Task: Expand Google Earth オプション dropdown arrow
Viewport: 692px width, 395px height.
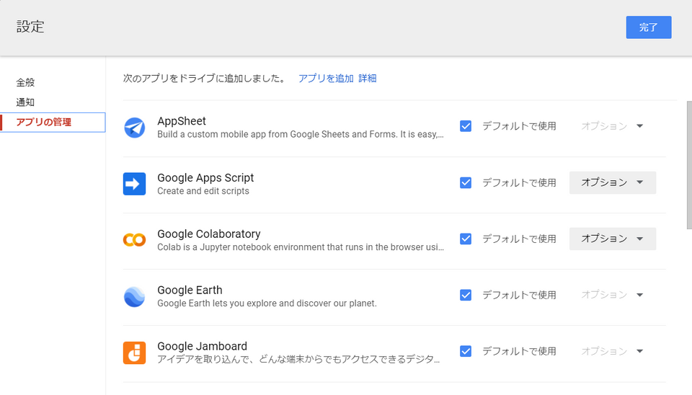Action: click(x=640, y=295)
